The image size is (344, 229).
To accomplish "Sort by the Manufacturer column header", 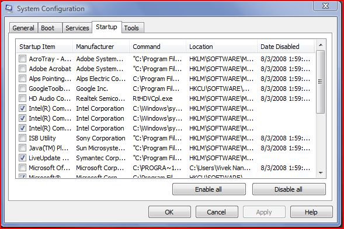I will [101, 47].
